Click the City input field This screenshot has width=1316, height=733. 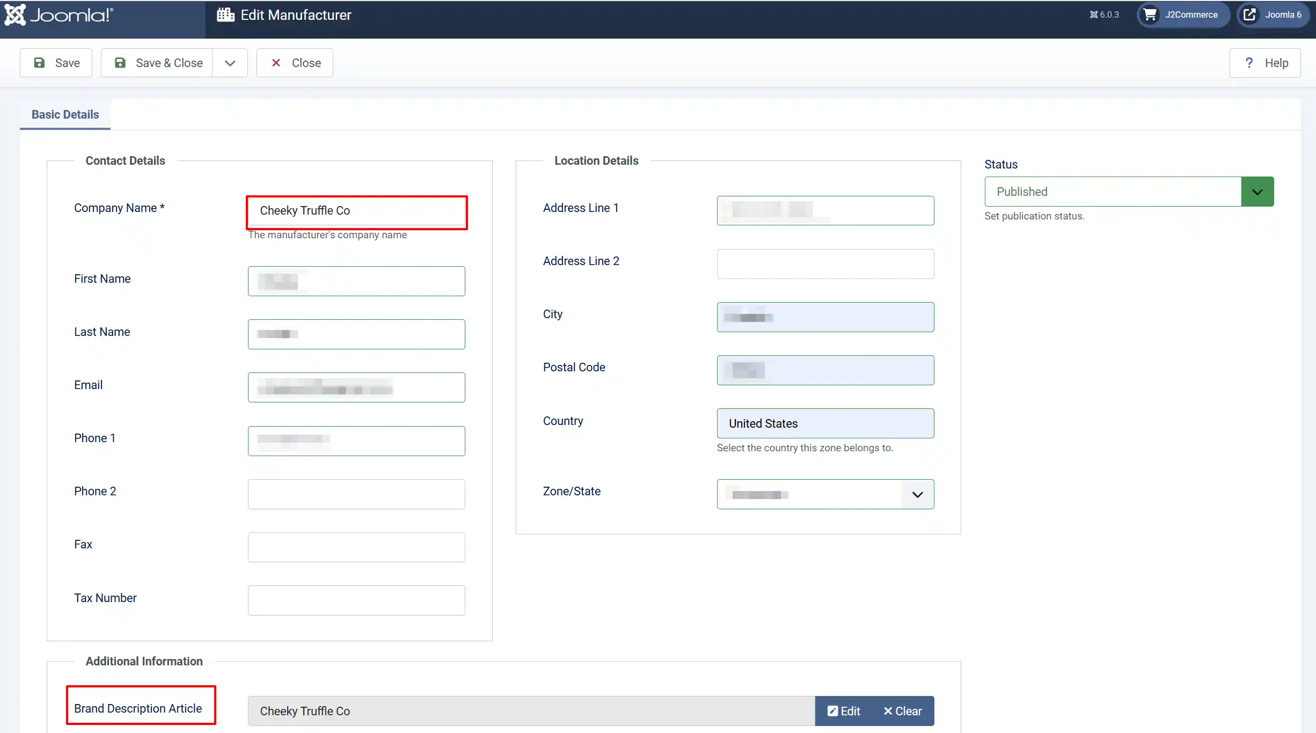(825, 317)
